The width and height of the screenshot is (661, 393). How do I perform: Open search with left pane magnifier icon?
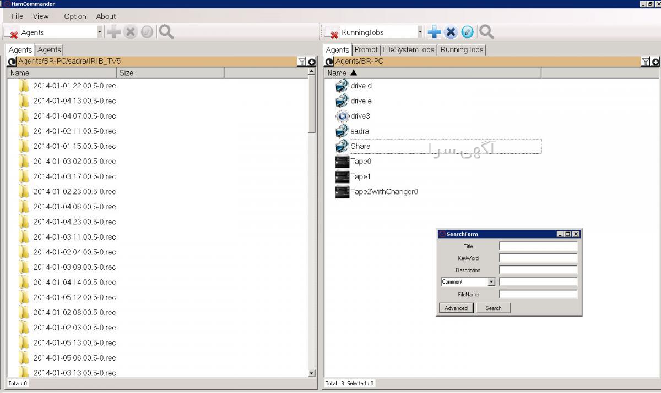[x=166, y=32]
